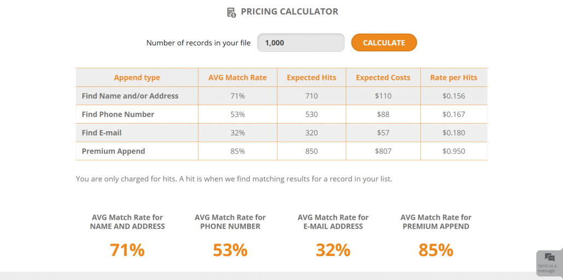Select the 'Find Phone Number' row label
563x280 pixels.
[118, 114]
